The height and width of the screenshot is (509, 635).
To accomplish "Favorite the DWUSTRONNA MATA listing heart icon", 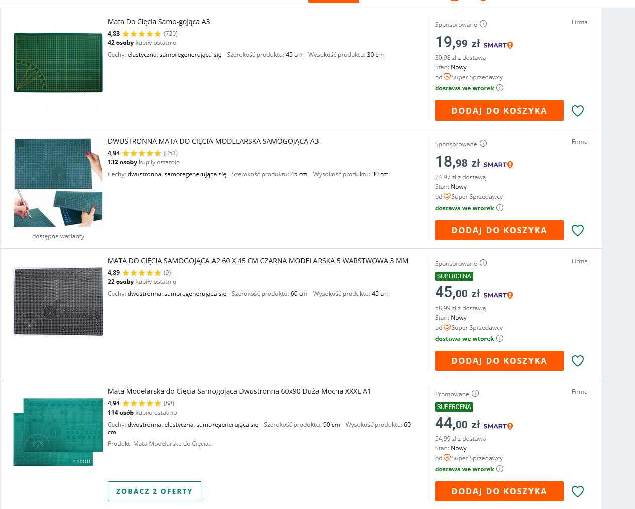I will click(578, 230).
